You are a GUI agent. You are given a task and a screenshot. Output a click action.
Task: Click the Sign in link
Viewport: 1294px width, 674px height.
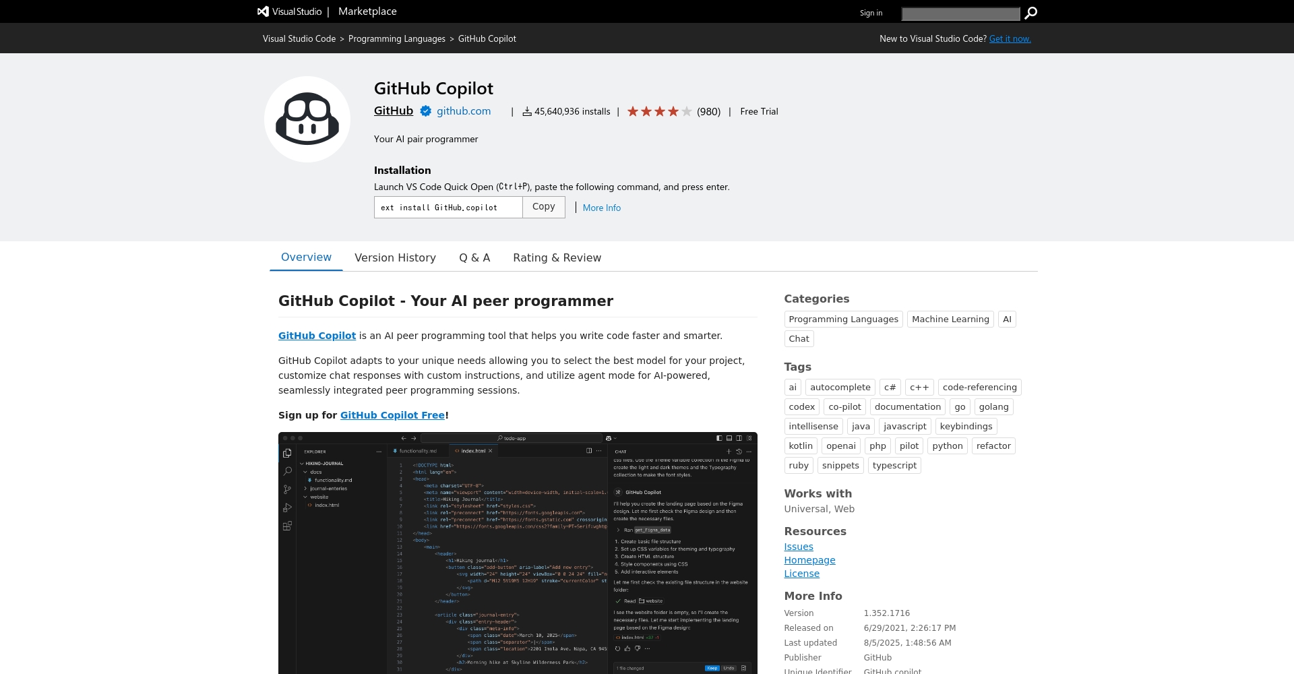(x=871, y=13)
